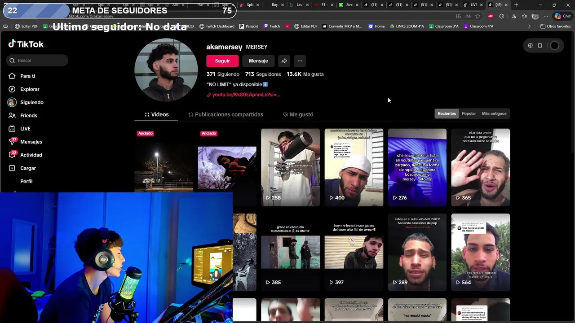View the 713 Seguidores list

point(263,74)
